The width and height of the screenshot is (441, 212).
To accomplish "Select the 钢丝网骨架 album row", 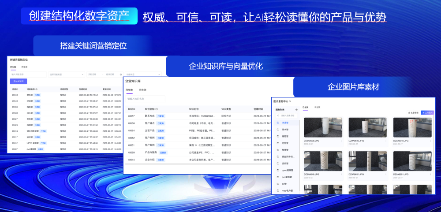I will (286, 156).
